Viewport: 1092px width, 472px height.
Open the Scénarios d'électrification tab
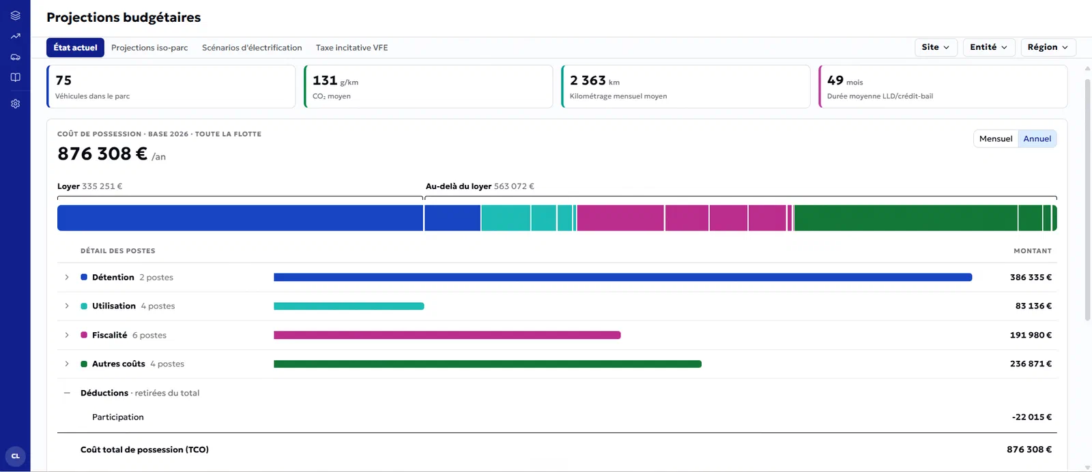[x=252, y=48]
